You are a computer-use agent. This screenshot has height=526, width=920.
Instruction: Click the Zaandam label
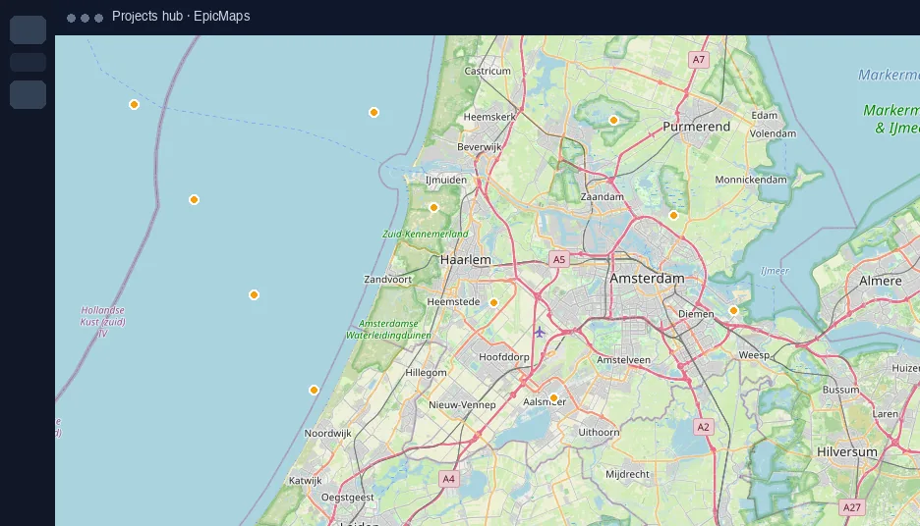(x=602, y=197)
